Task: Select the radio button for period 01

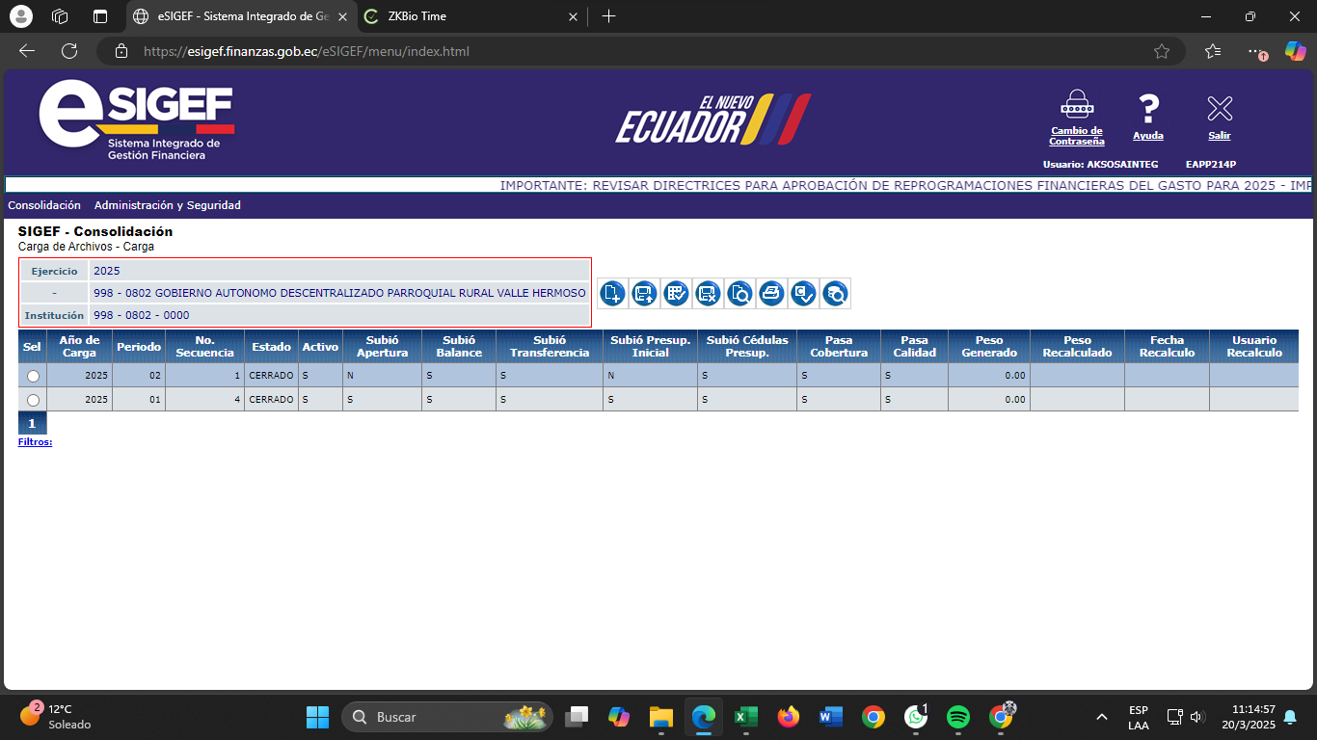Action: tap(34, 400)
